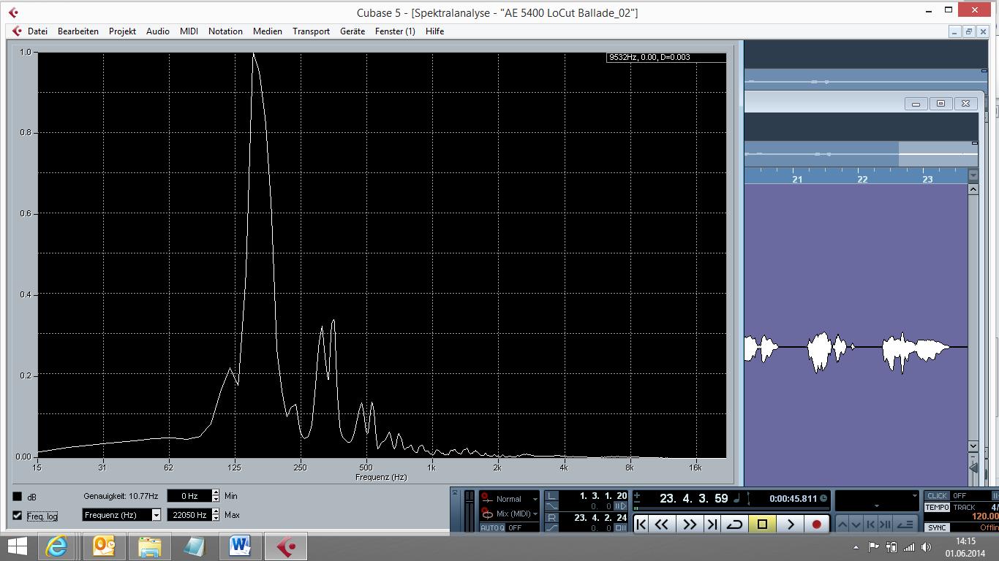The height and width of the screenshot is (561, 999).
Task: Click the primary time display 23. 4. 3. 59
Action: pyautogui.click(x=693, y=498)
